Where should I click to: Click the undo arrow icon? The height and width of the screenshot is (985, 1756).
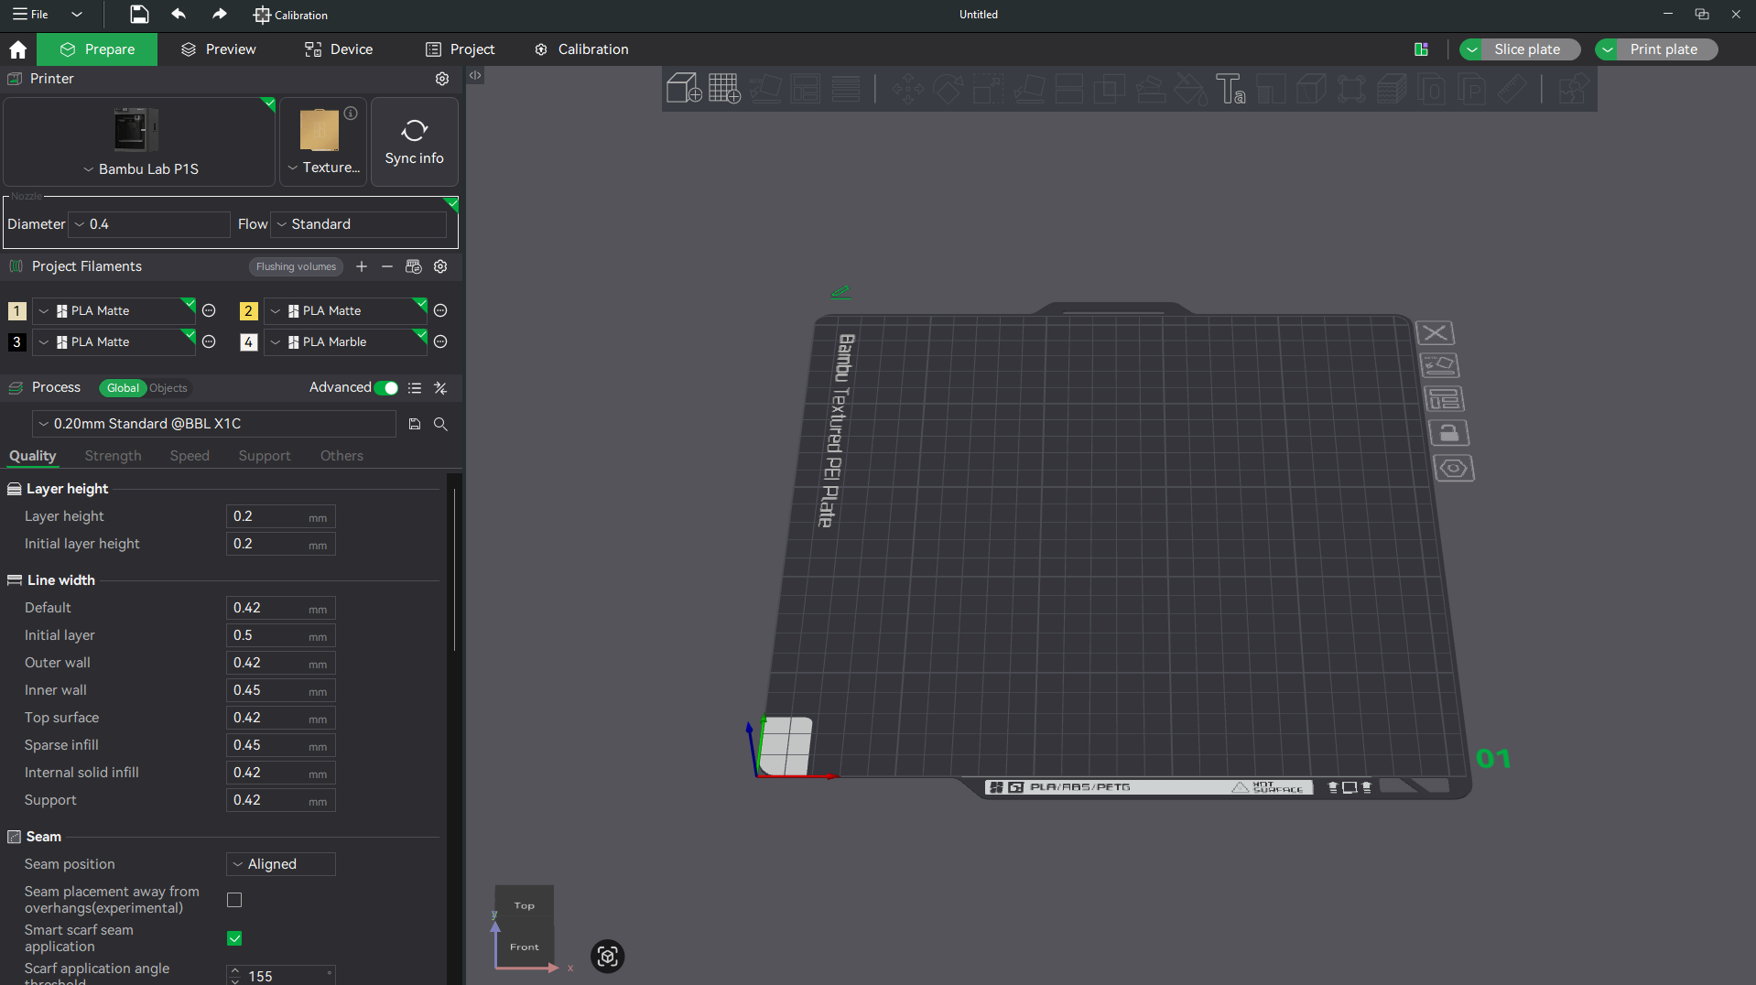pos(179,15)
